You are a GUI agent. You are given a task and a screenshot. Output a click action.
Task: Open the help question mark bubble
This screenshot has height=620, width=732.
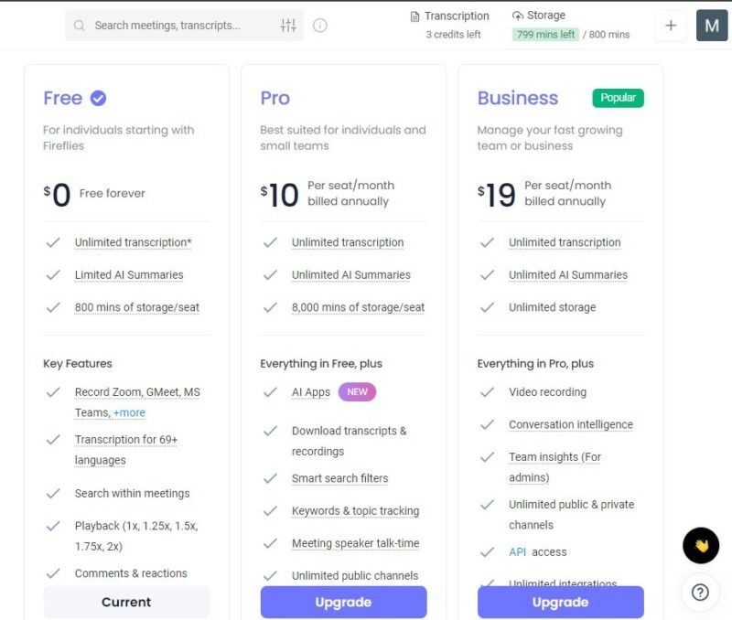click(x=700, y=592)
